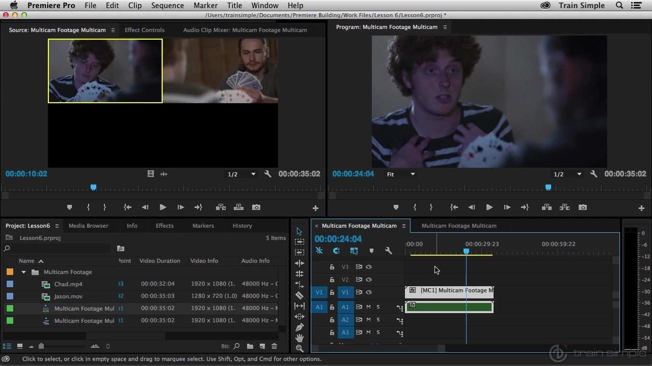The width and height of the screenshot is (652, 366).
Task: Open Source monitor settings wrench
Action: pyautogui.click(x=268, y=174)
